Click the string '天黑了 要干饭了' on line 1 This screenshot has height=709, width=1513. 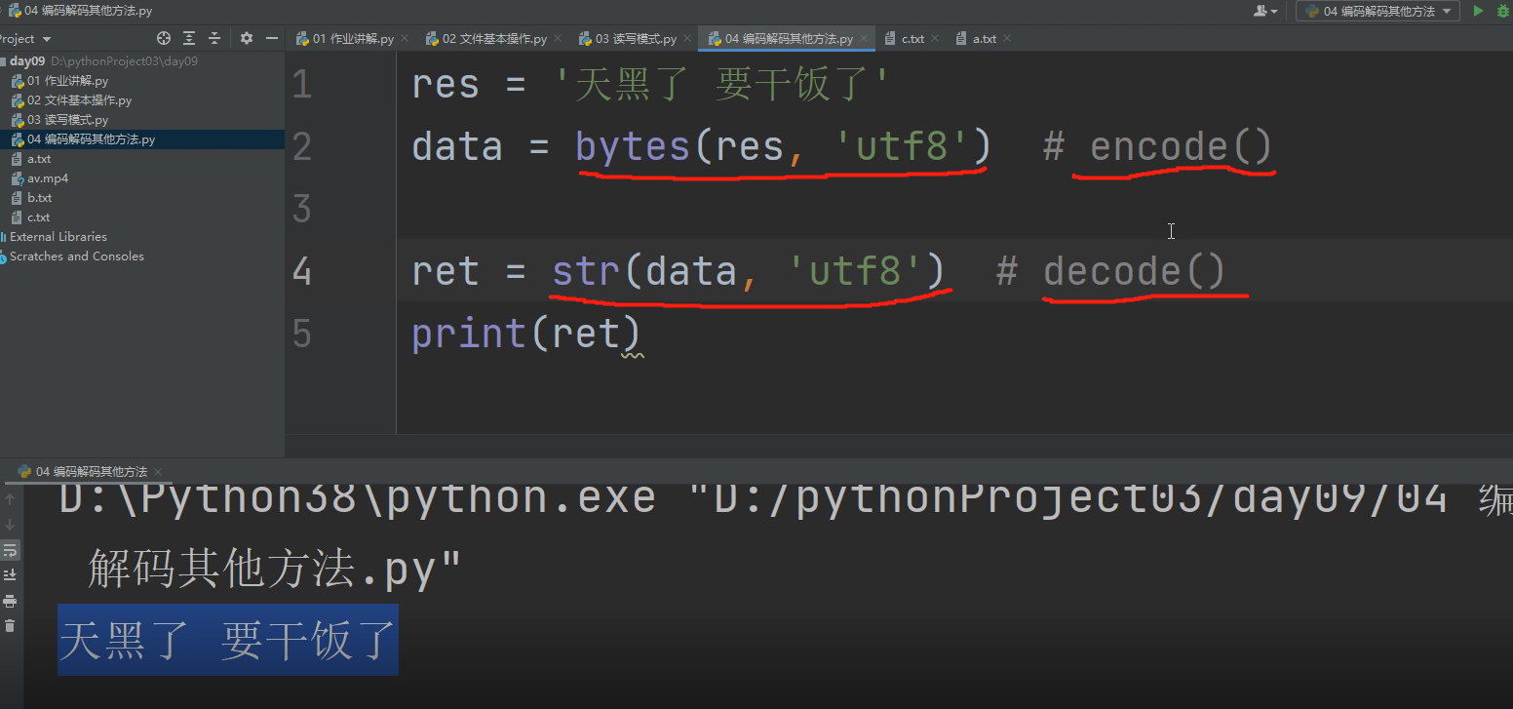[721, 85]
